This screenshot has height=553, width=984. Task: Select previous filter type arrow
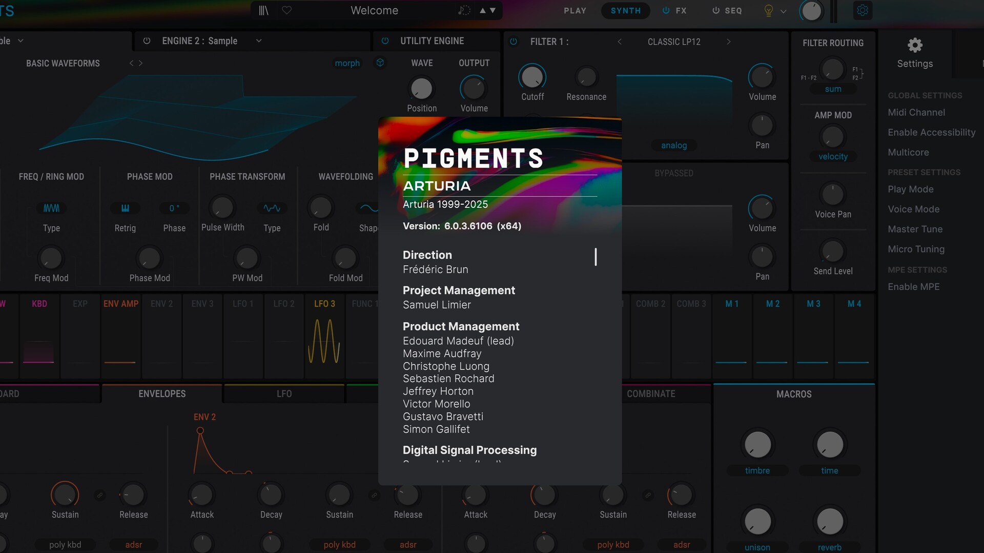coord(620,41)
